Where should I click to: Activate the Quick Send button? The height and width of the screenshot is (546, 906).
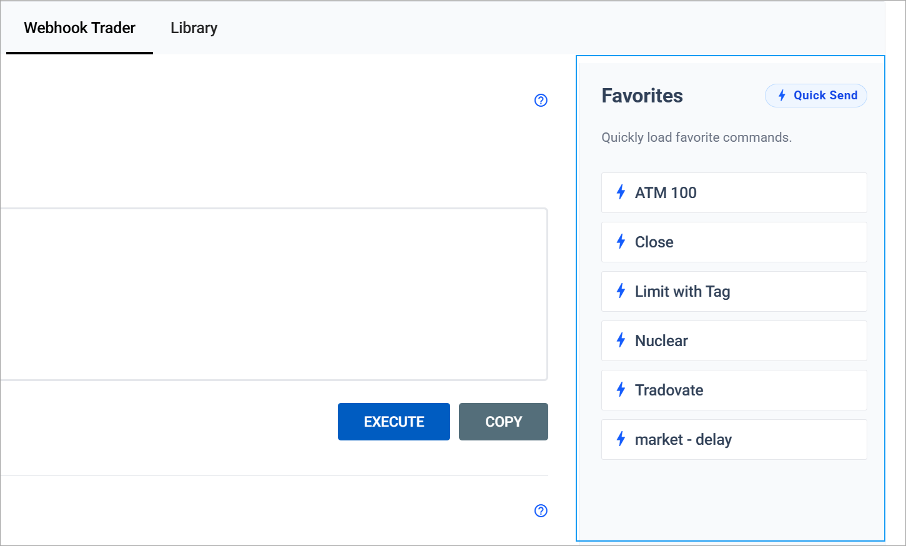coord(816,96)
